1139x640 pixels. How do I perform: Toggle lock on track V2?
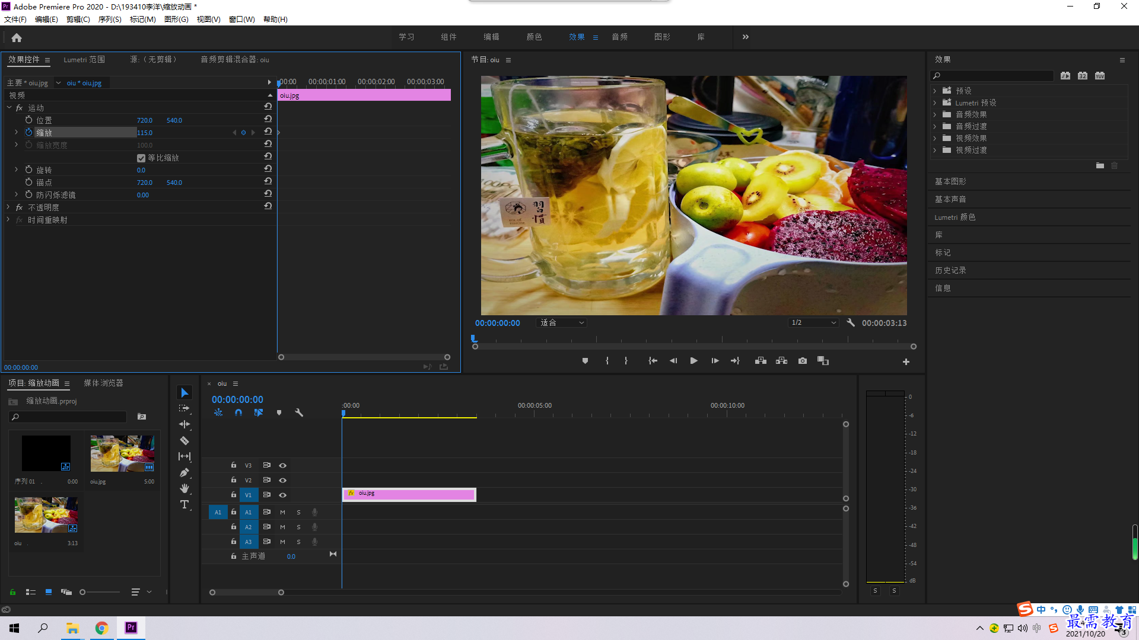tap(233, 480)
